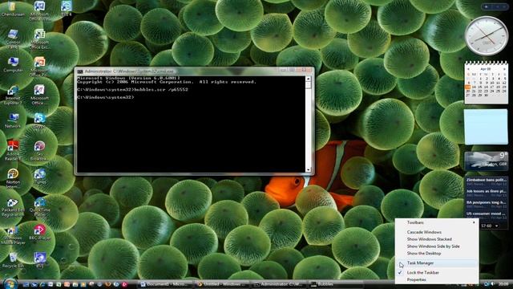Switch to Administrator command prompt taskbar button
The height and width of the screenshot is (289, 513).
[279, 284]
